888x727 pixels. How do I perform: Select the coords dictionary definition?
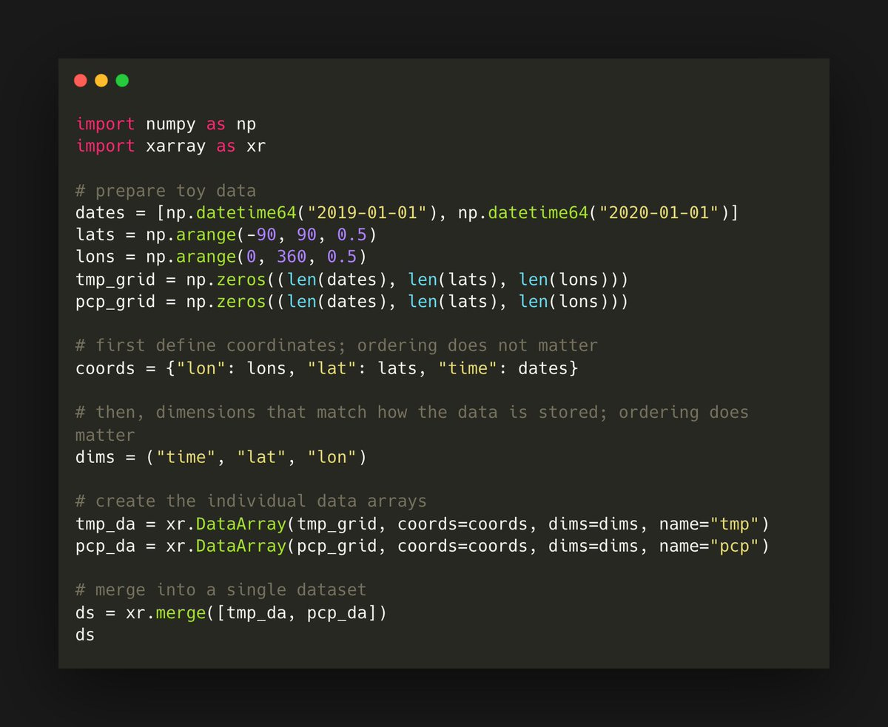click(317, 368)
